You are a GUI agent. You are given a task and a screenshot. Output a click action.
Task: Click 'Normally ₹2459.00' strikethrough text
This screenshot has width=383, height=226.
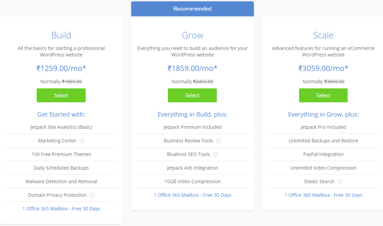point(193,82)
